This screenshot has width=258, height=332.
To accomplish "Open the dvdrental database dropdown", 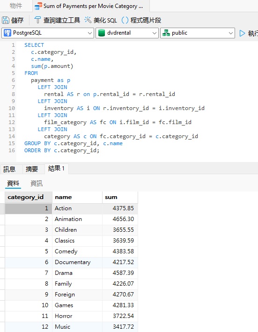I will click(x=127, y=33).
